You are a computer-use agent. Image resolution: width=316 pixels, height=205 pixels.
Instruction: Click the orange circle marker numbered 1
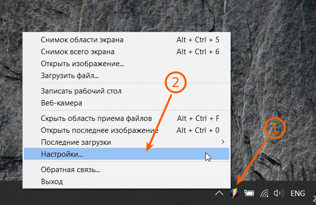coord(274,130)
